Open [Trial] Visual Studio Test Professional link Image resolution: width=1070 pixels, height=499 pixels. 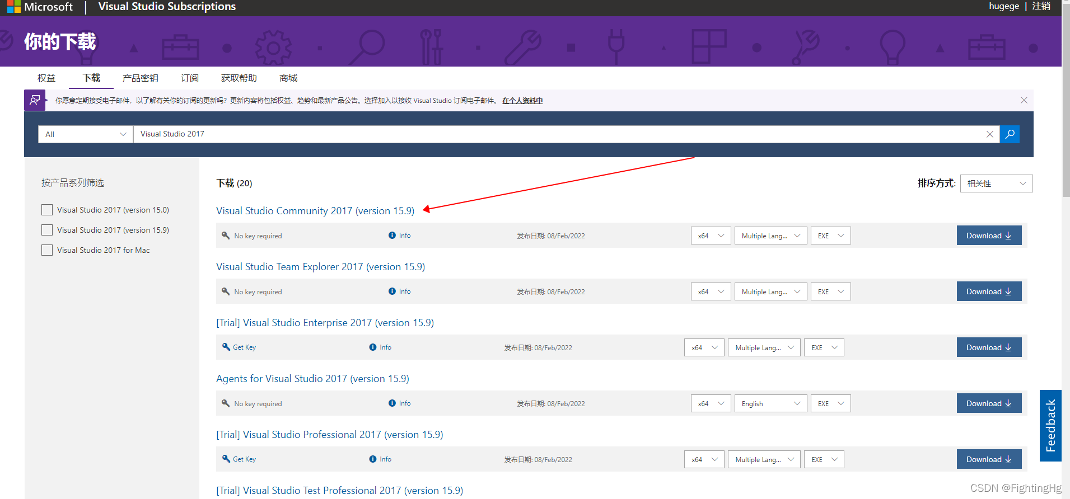click(x=340, y=491)
